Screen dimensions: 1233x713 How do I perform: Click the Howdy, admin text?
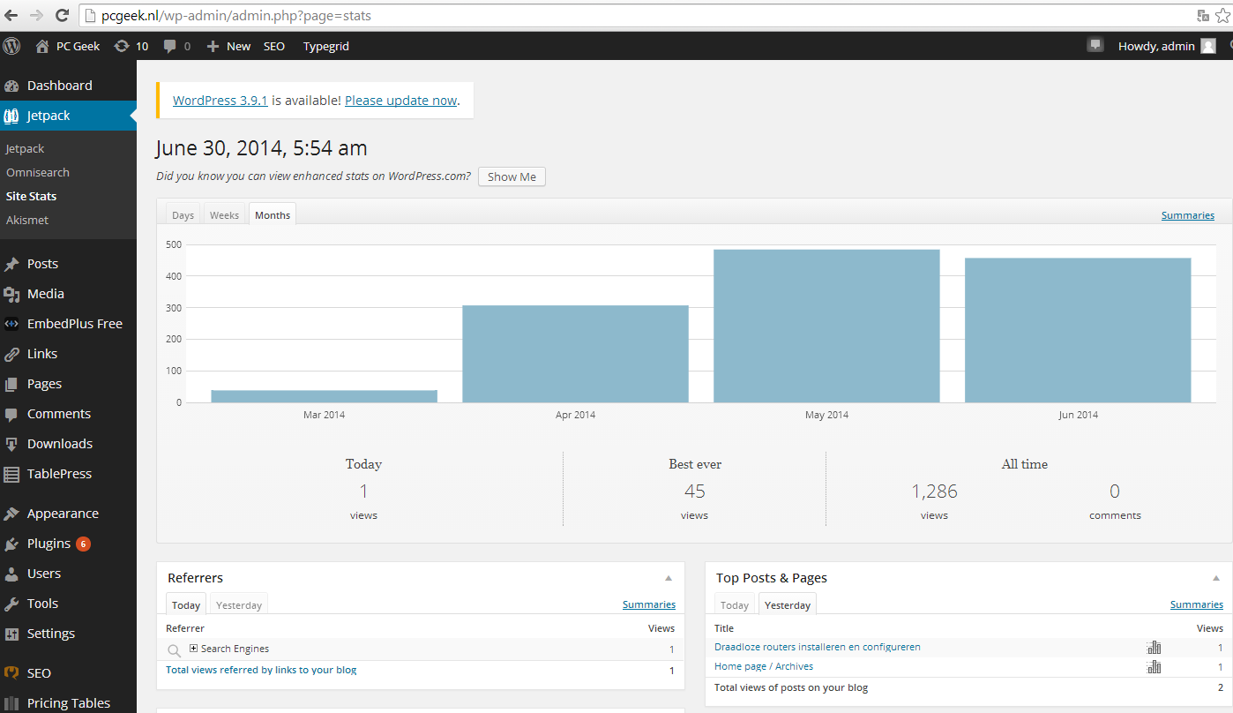coord(1156,46)
